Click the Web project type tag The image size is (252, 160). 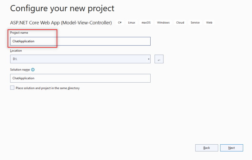click(x=209, y=23)
